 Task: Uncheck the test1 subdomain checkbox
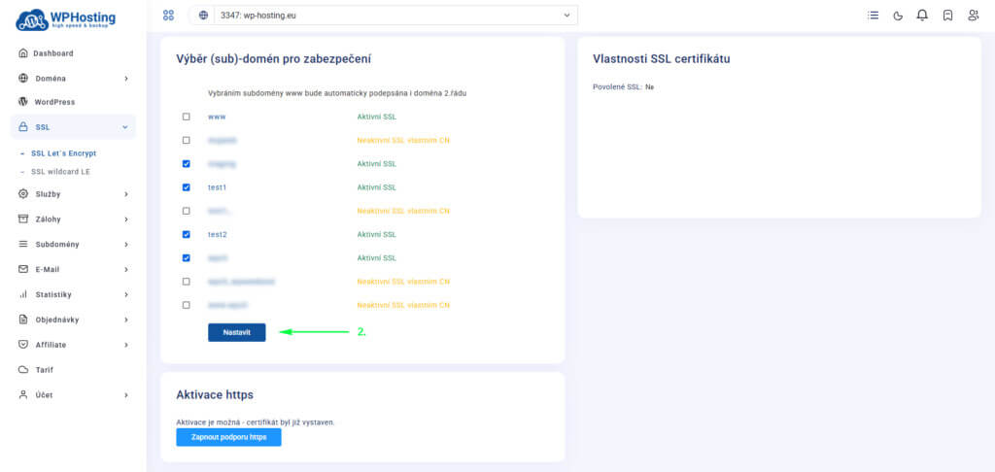(187, 187)
